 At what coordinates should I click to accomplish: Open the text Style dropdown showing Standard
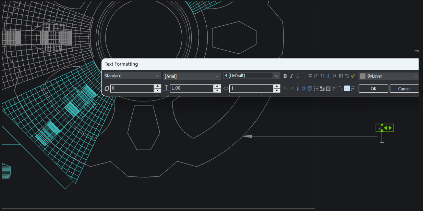(x=132, y=76)
